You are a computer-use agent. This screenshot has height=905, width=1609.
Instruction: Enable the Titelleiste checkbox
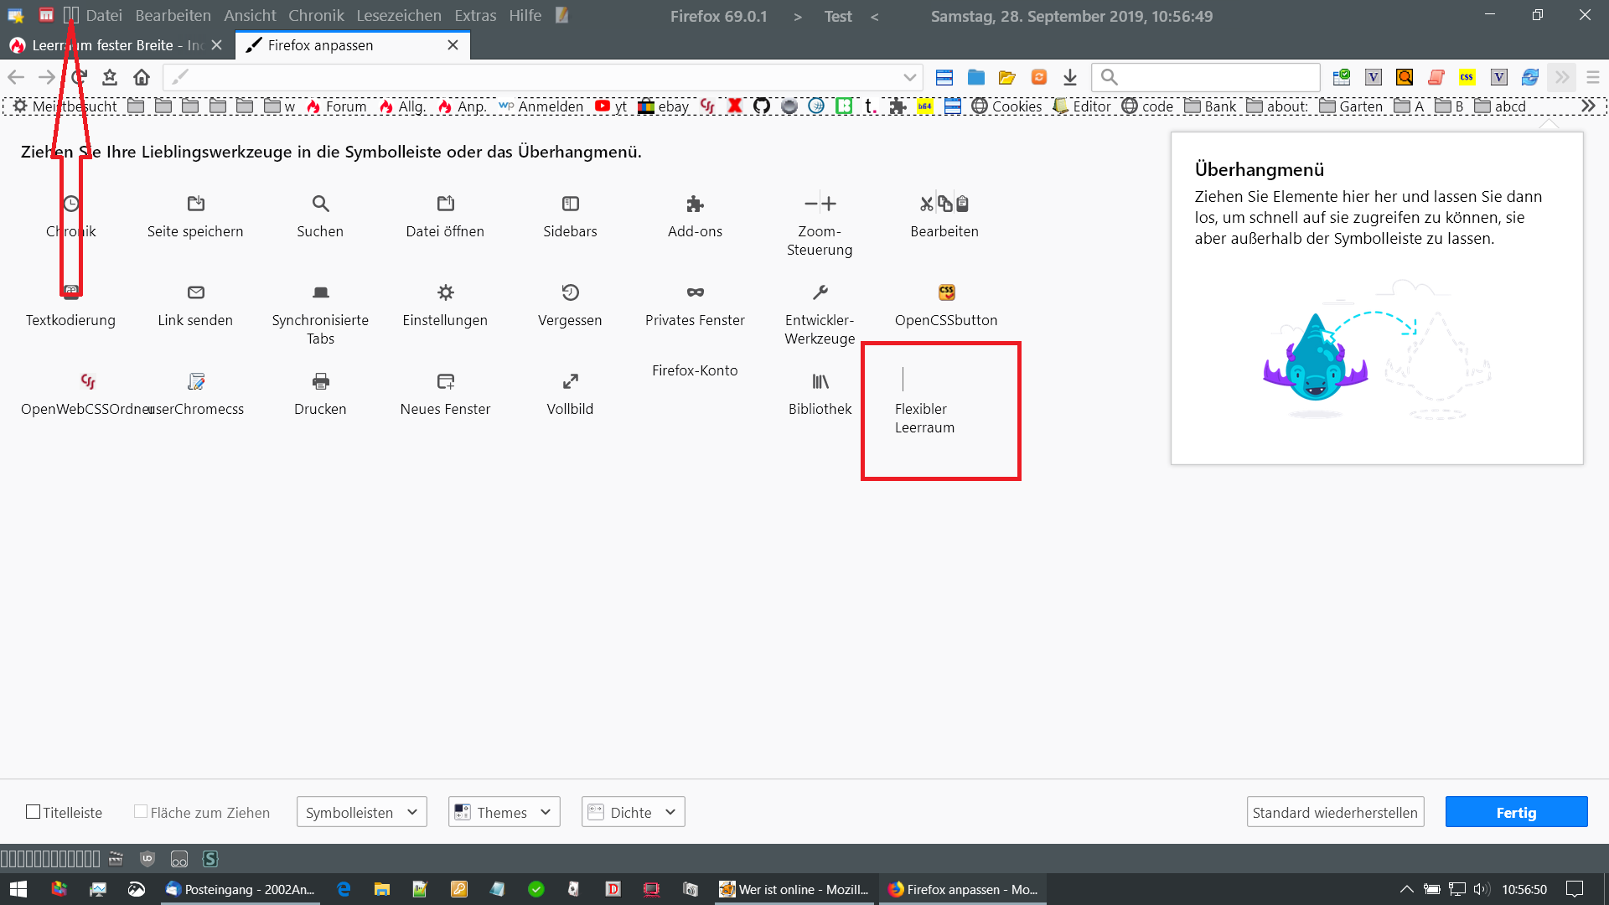pyautogui.click(x=34, y=812)
